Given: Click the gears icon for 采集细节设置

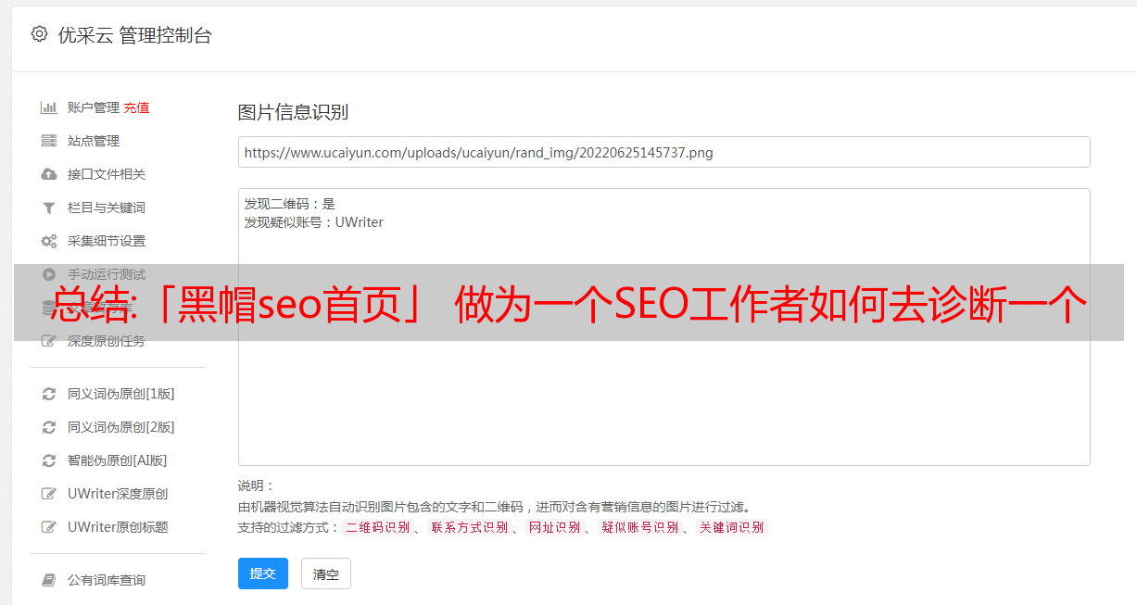Looking at the screenshot, I should point(49,241).
